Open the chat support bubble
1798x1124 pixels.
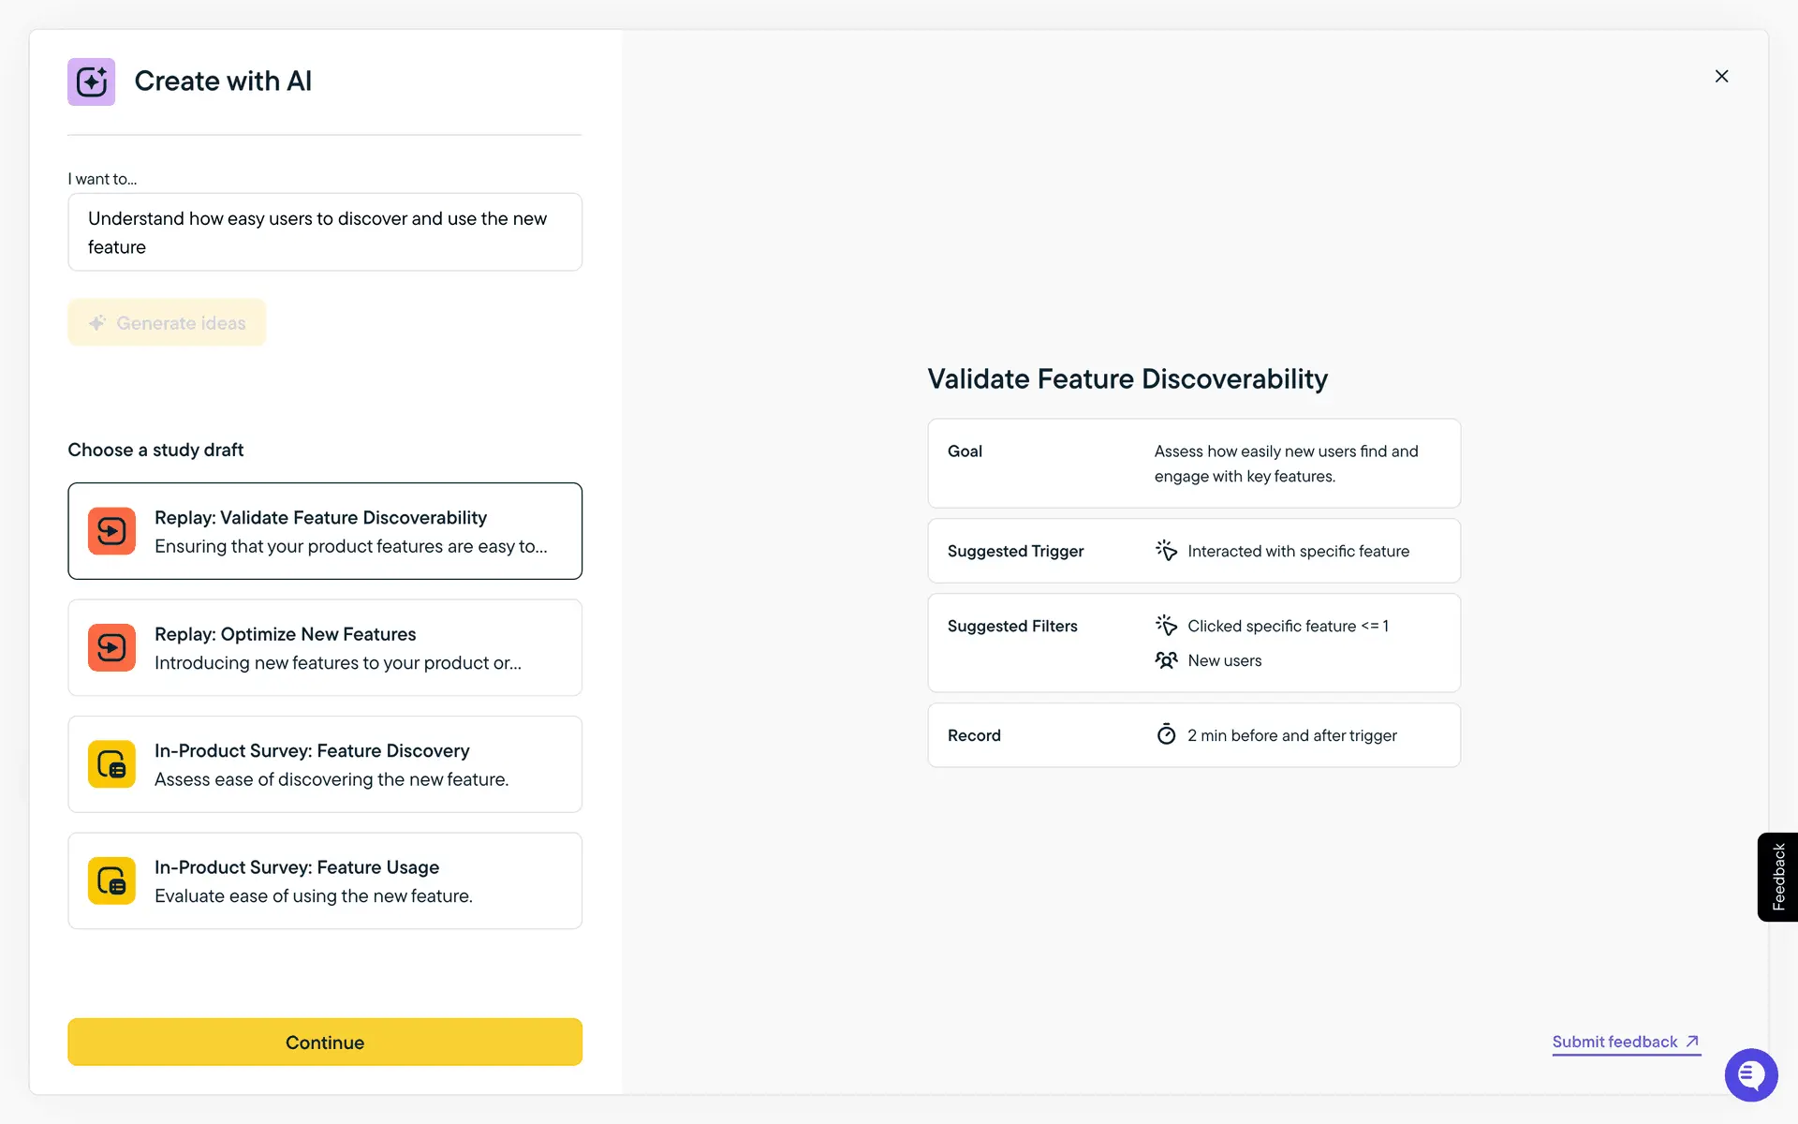click(x=1750, y=1074)
